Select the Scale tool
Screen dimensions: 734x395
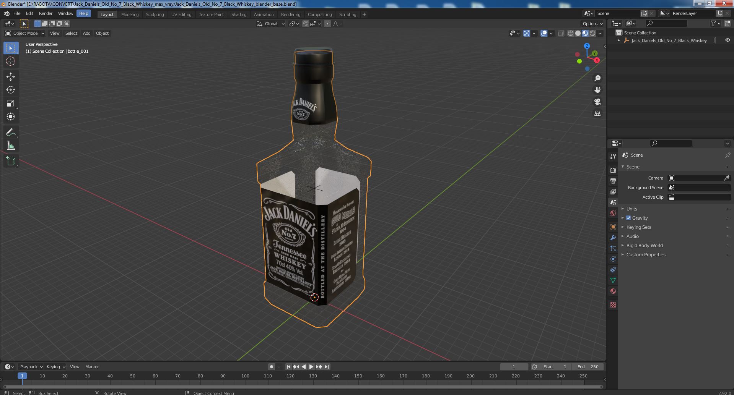point(11,104)
